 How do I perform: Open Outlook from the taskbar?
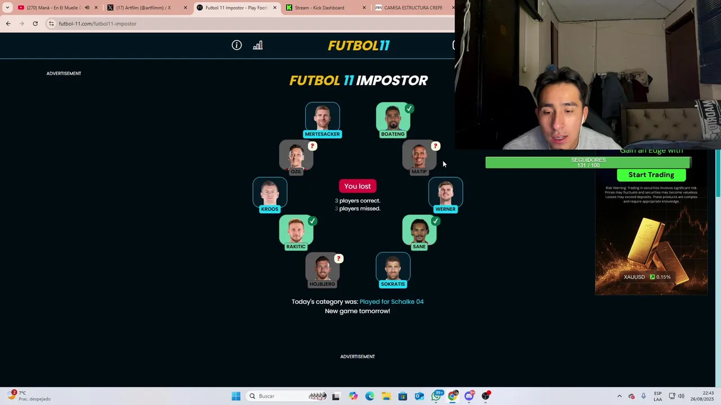click(420, 396)
